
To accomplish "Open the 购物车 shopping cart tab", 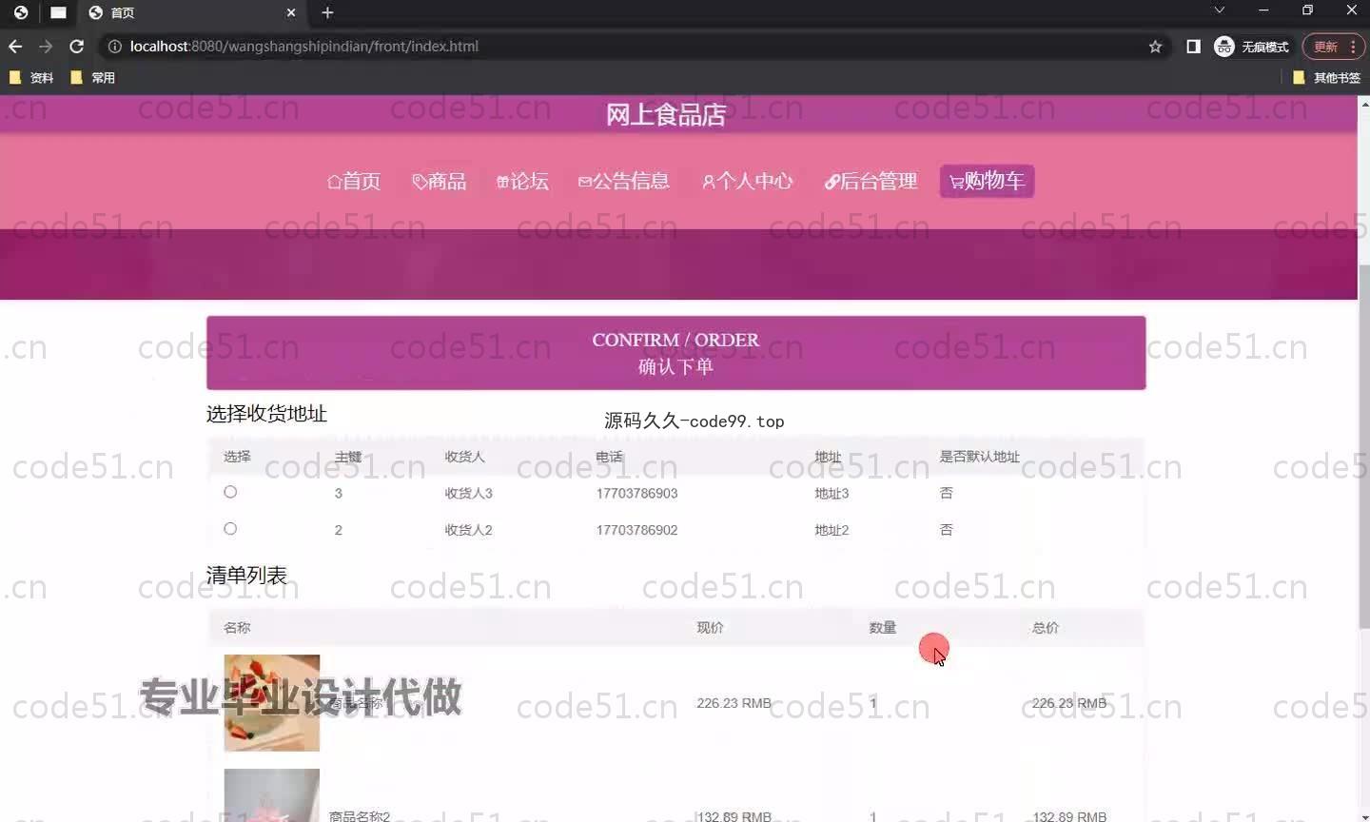I will point(987,181).
